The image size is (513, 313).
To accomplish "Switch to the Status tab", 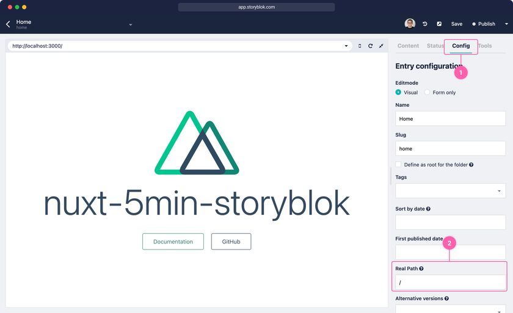I will pyautogui.click(x=435, y=46).
